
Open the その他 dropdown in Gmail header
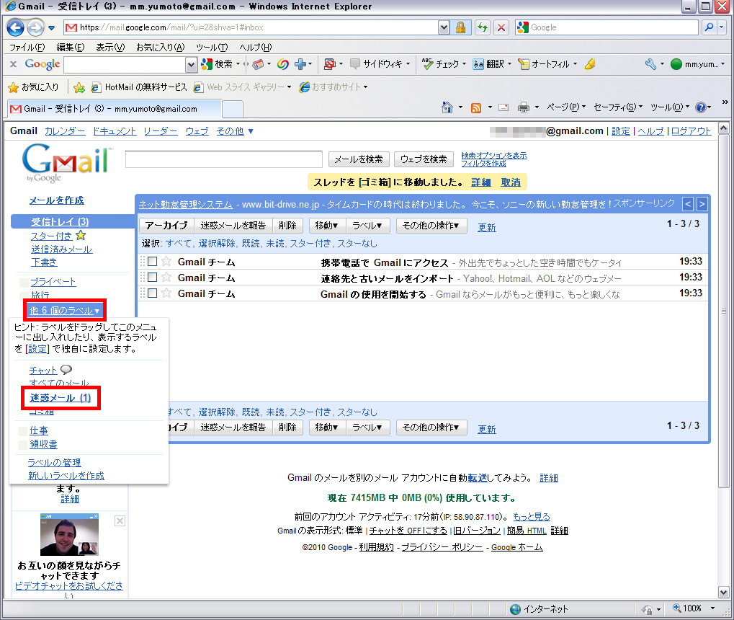coord(235,131)
